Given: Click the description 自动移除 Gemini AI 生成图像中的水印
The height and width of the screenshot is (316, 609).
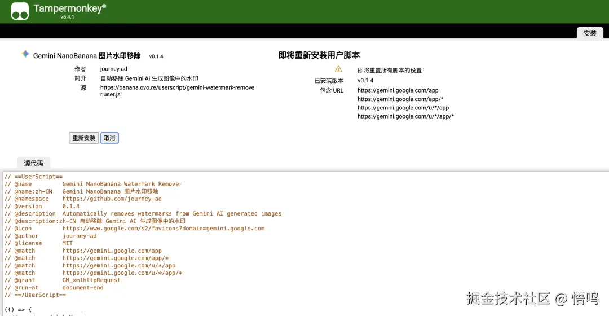Looking at the screenshot, I should tap(149, 78).
